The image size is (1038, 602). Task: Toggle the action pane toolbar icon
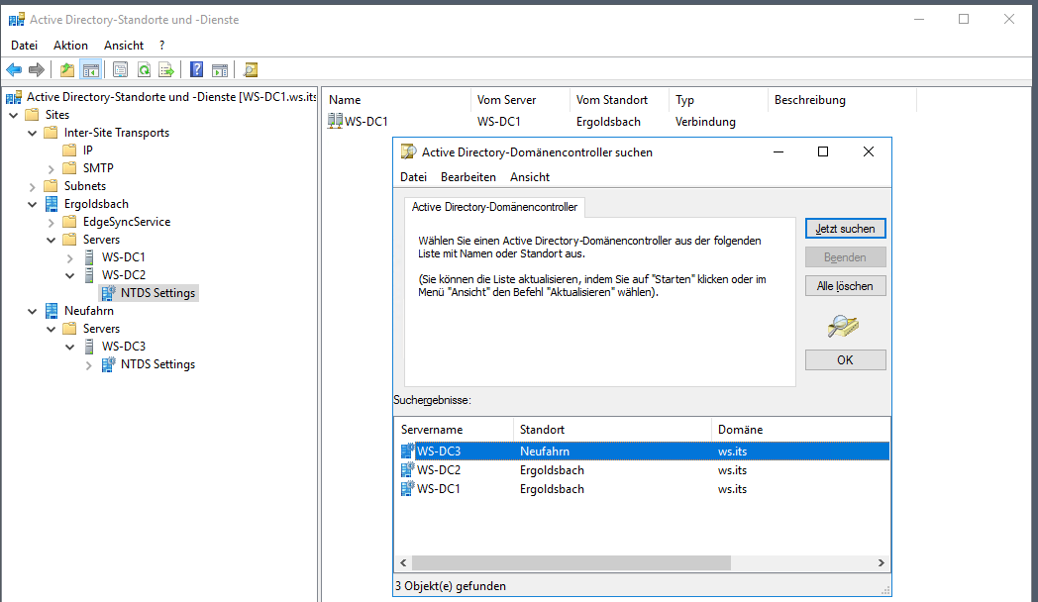(220, 69)
